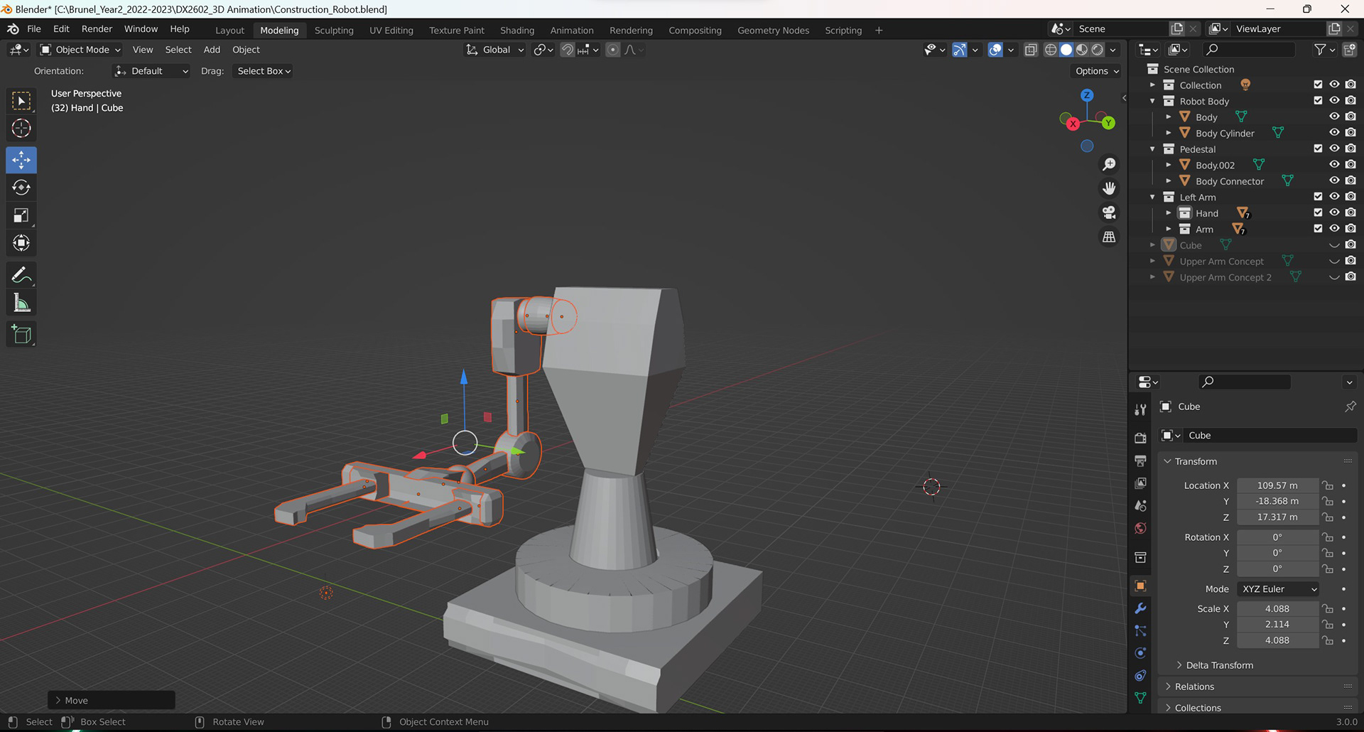Pick the Rotate tool
The image size is (1364, 732).
tap(21, 188)
